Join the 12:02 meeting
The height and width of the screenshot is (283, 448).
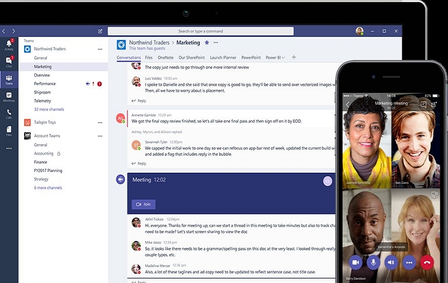coord(143,205)
